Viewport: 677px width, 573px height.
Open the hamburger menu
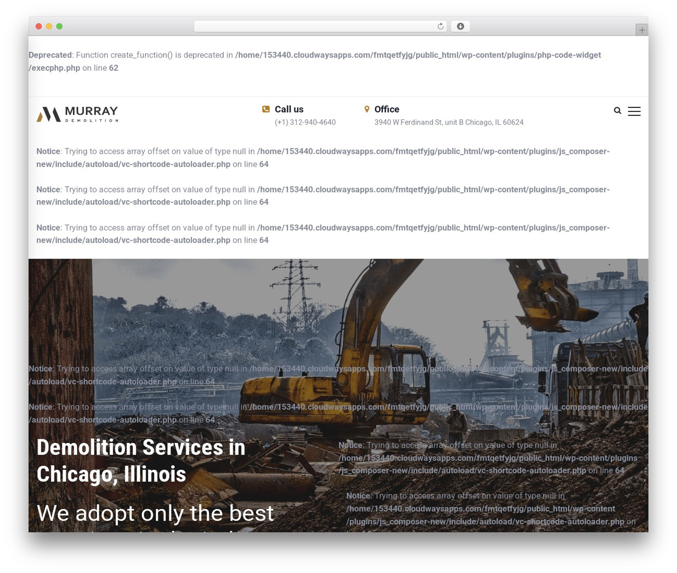634,111
